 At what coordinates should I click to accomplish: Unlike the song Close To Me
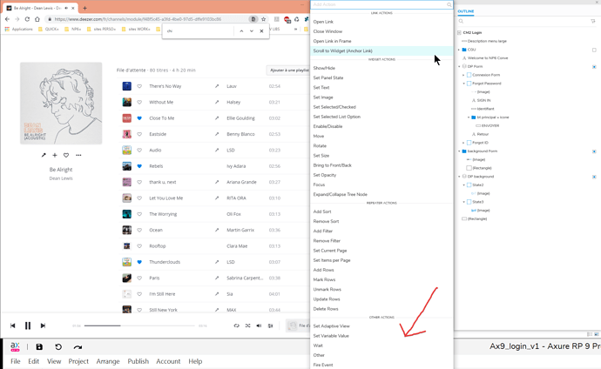click(139, 118)
